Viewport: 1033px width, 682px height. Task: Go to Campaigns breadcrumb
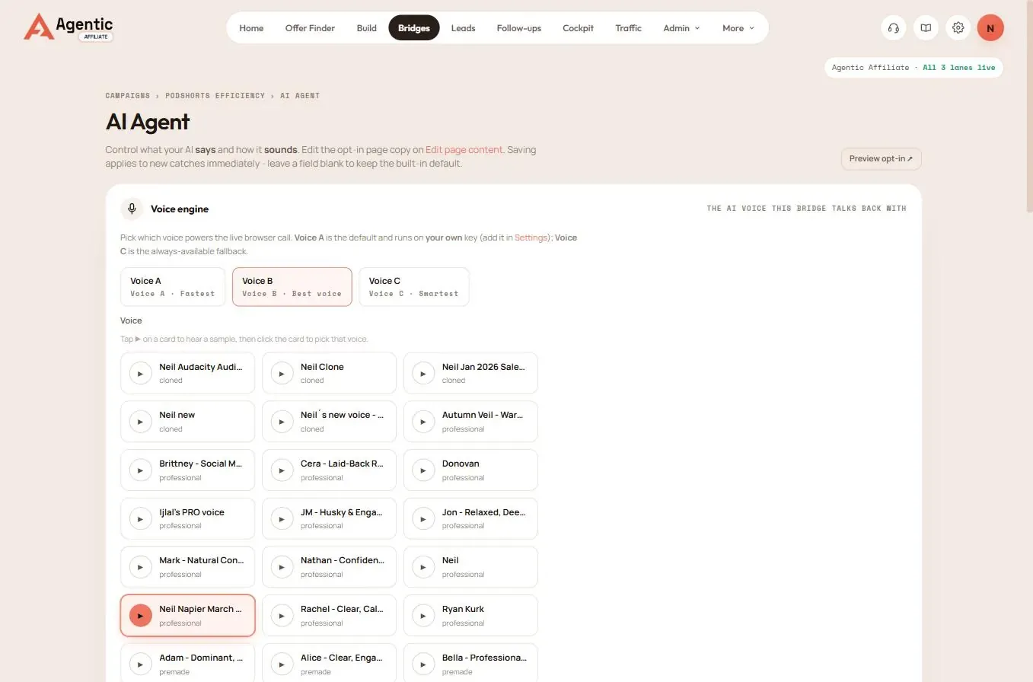[128, 96]
